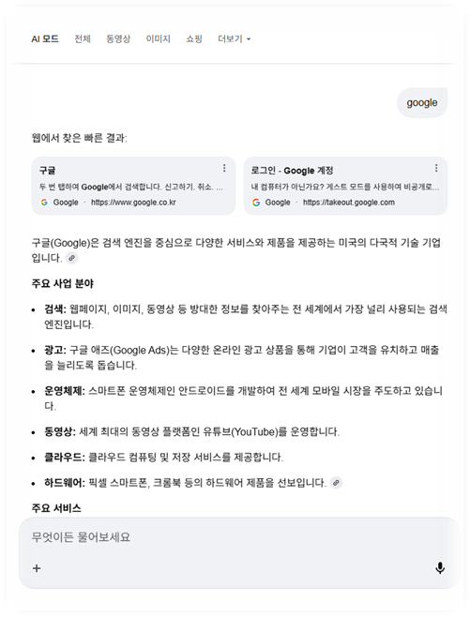Click the https://www.google.co.kr URL
470x617 pixels.
point(133,203)
